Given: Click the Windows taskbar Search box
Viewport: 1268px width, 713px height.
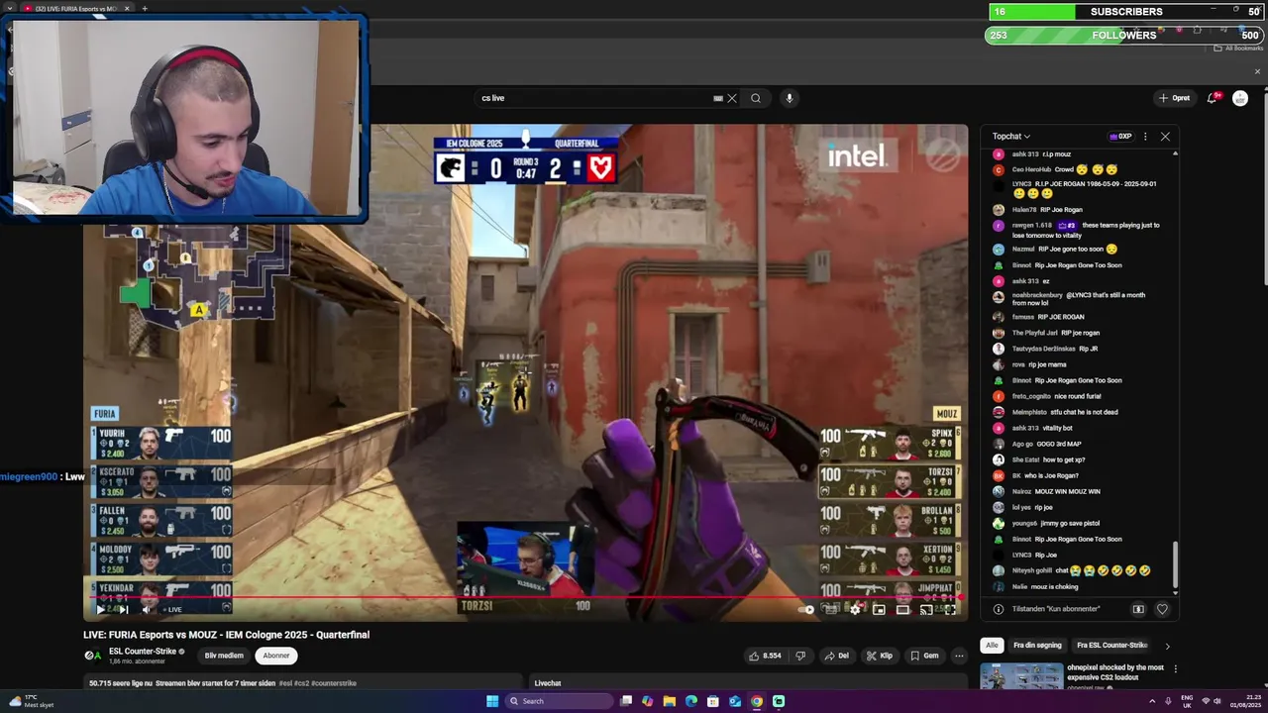Looking at the screenshot, I should pyautogui.click(x=559, y=701).
